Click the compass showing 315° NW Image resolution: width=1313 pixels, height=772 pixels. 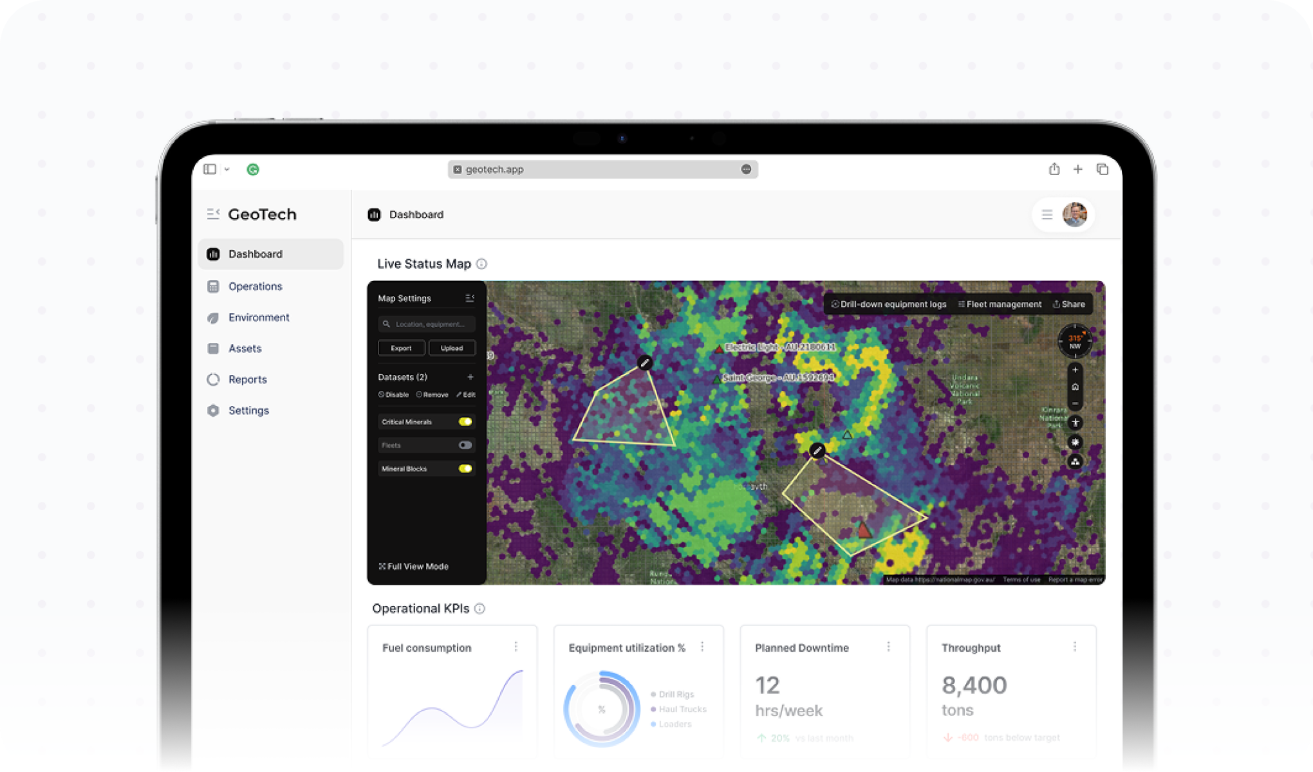1075,341
